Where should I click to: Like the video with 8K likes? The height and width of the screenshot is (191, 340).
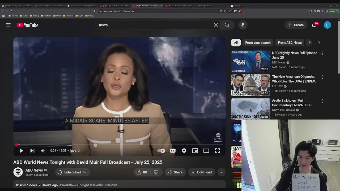click(x=142, y=172)
